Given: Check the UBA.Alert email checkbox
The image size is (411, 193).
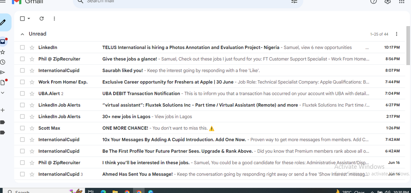Looking at the screenshot, I should click(22, 93).
